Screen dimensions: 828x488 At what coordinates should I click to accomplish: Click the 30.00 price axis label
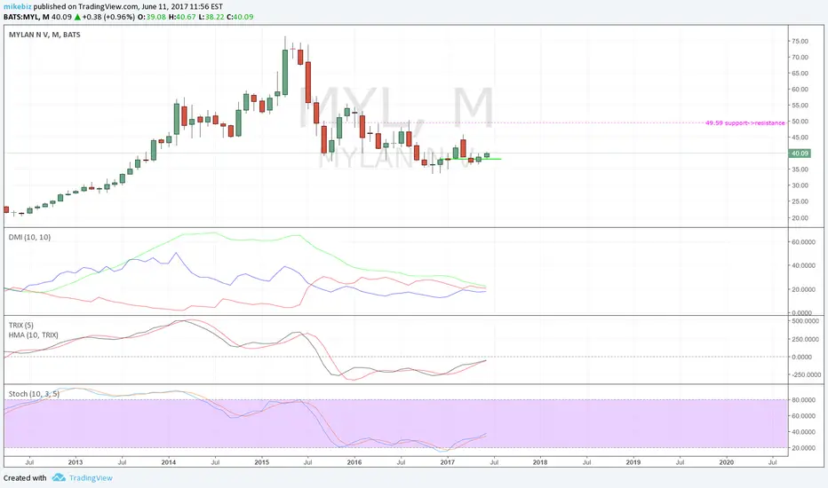coord(800,185)
